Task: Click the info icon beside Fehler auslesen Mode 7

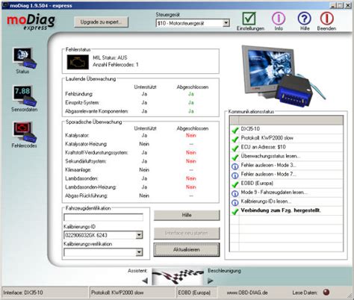Action: 235,175
